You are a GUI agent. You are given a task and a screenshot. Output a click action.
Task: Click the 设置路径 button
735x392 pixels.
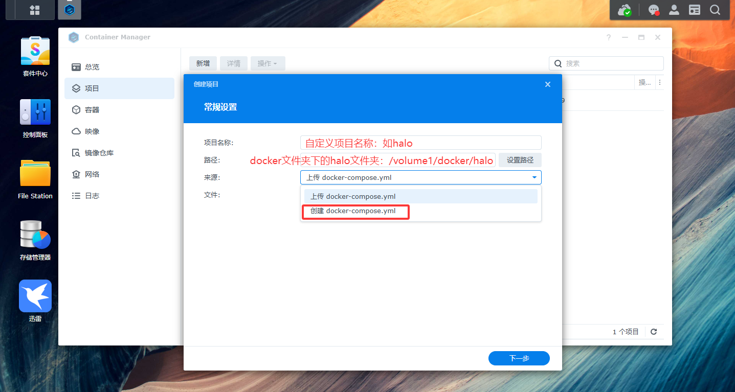pos(520,160)
